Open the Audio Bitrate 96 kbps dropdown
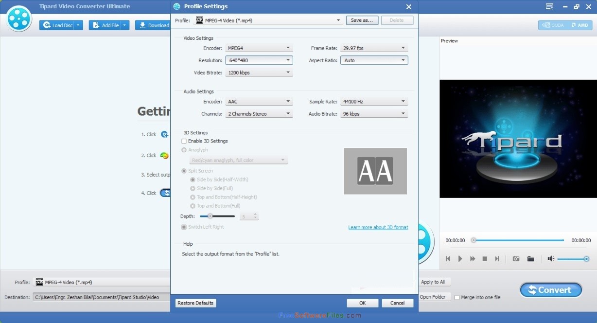Screen dimensions: 597x323 (374, 114)
